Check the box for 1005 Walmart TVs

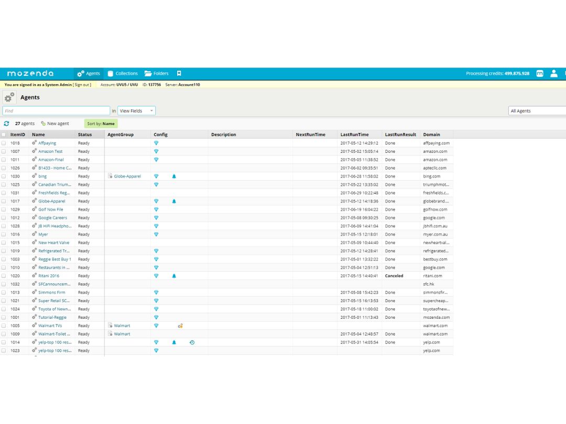[4, 326]
